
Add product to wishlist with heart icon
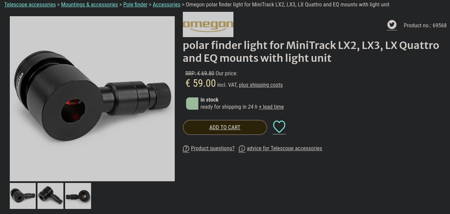pyautogui.click(x=279, y=127)
